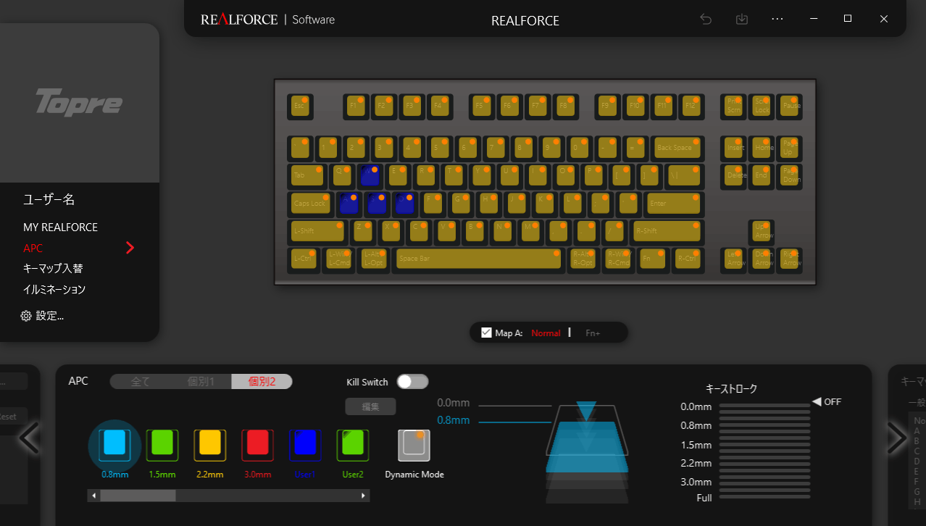Click the swatch list scrollbar left arrow

pos(93,496)
